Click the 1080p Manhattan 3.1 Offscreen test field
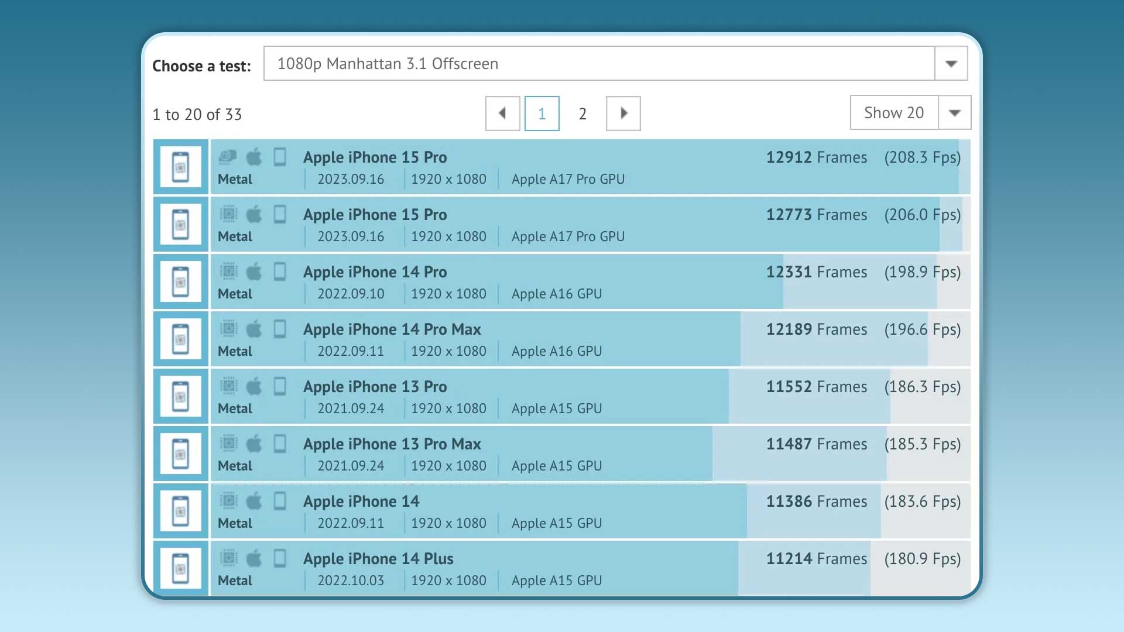 pyautogui.click(x=599, y=63)
